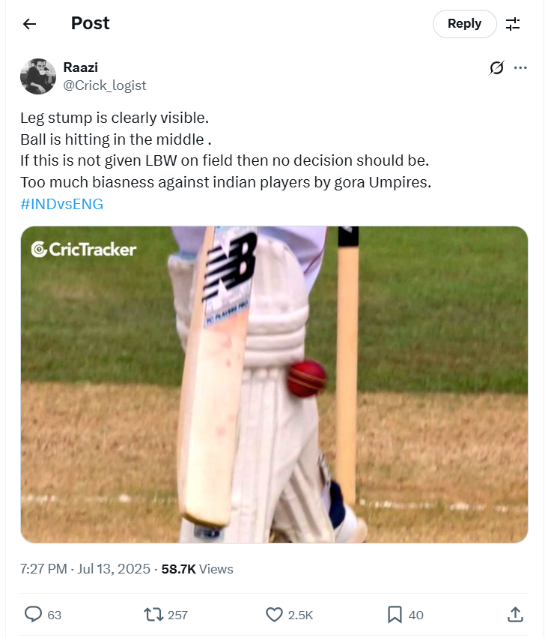Open the @Crick_logist handle link

tap(104, 85)
